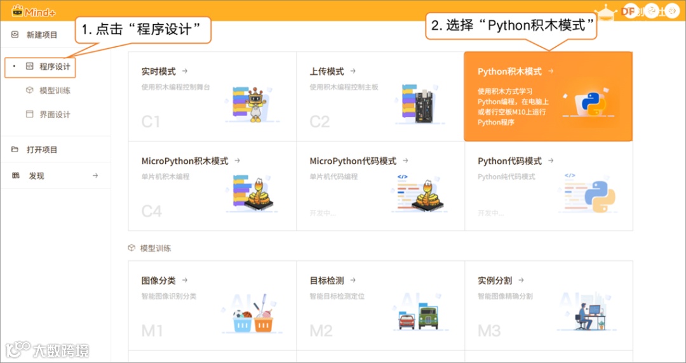Click the 模型训练 section heading
Screen dimensions: 686x363
point(156,248)
